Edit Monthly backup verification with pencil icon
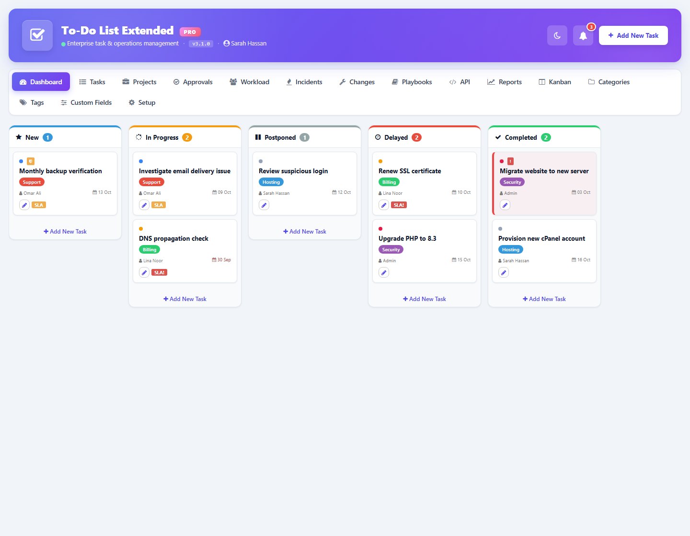 pyautogui.click(x=24, y=205)
